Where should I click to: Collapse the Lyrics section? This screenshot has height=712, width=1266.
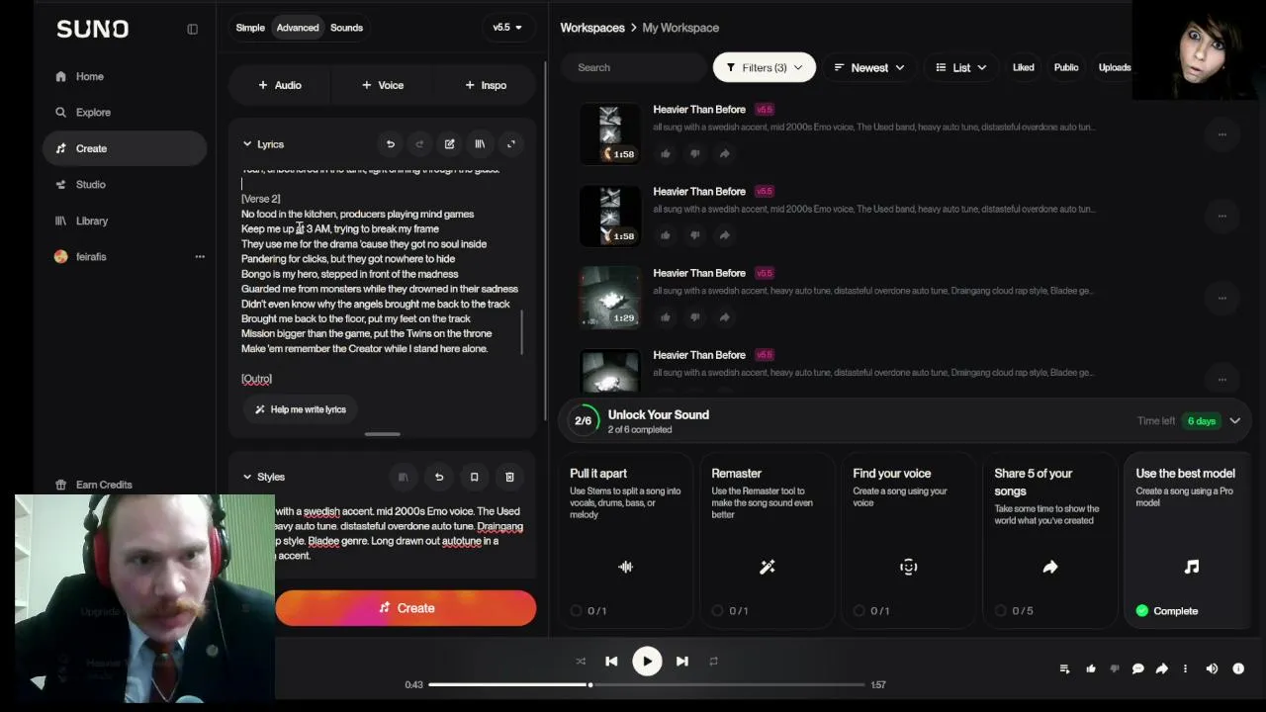[247, 144]
